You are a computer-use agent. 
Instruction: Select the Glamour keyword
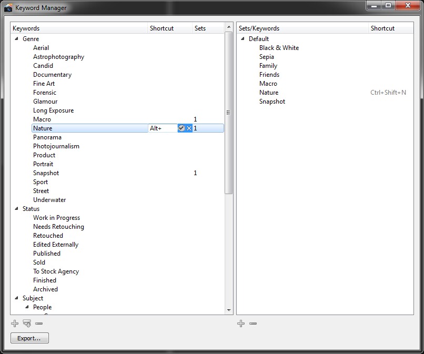click(45, 102)
